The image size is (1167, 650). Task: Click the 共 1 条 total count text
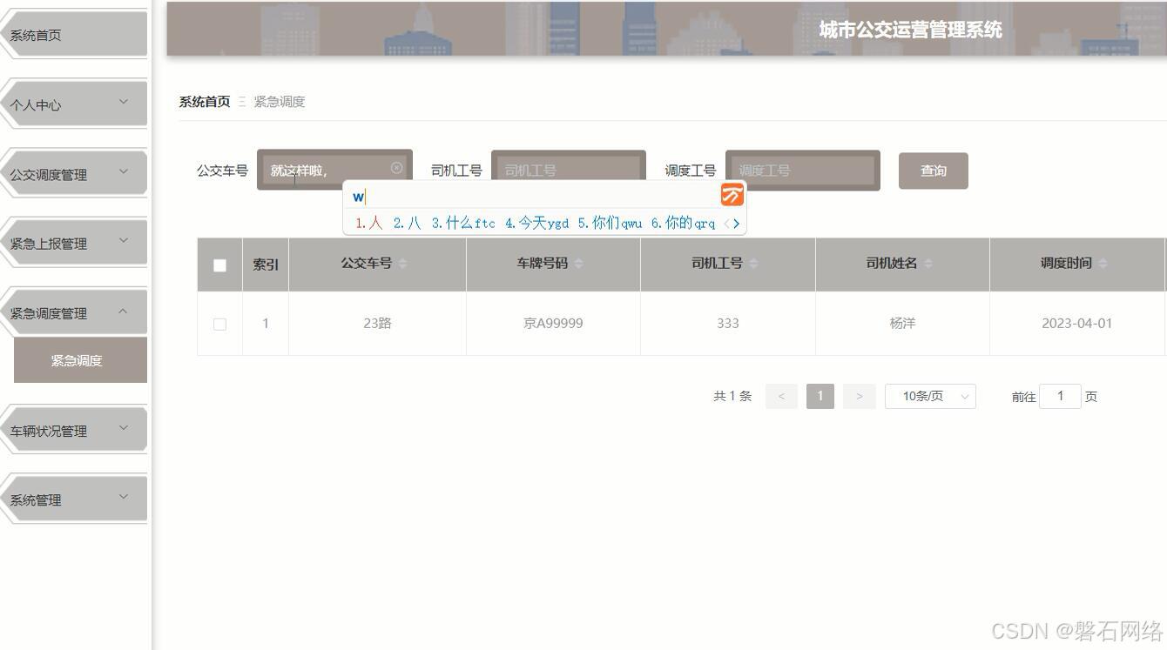[732, 396]
